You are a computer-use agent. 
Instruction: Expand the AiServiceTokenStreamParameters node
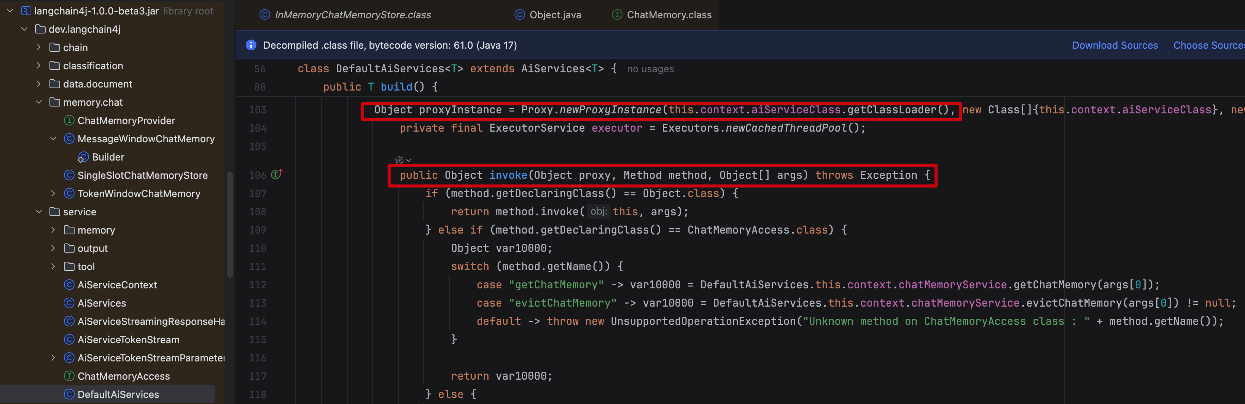pos(53,358)
